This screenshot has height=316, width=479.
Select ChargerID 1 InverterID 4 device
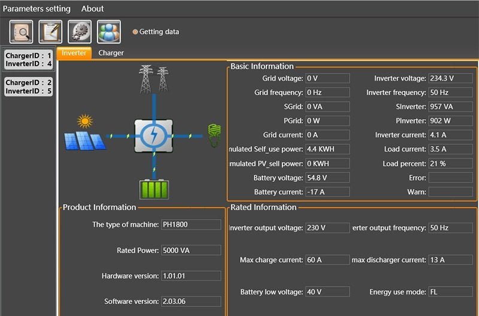29,60
